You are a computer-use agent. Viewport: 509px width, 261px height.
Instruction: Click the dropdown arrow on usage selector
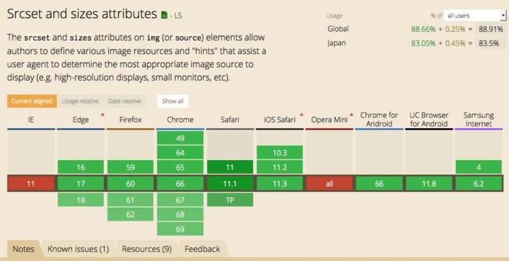pos(503,15)
